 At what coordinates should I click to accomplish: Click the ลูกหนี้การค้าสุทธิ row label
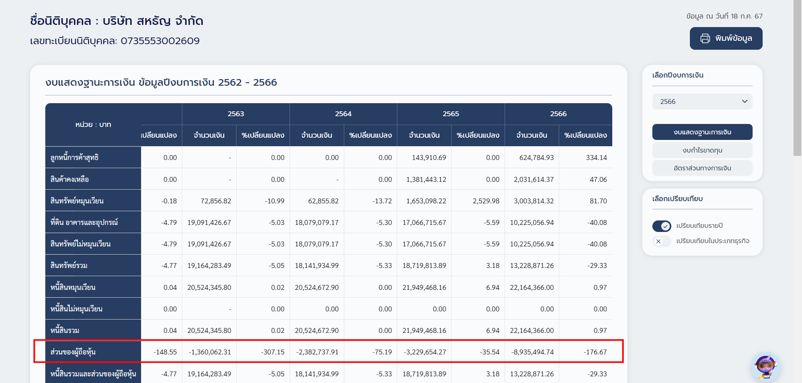75,157
